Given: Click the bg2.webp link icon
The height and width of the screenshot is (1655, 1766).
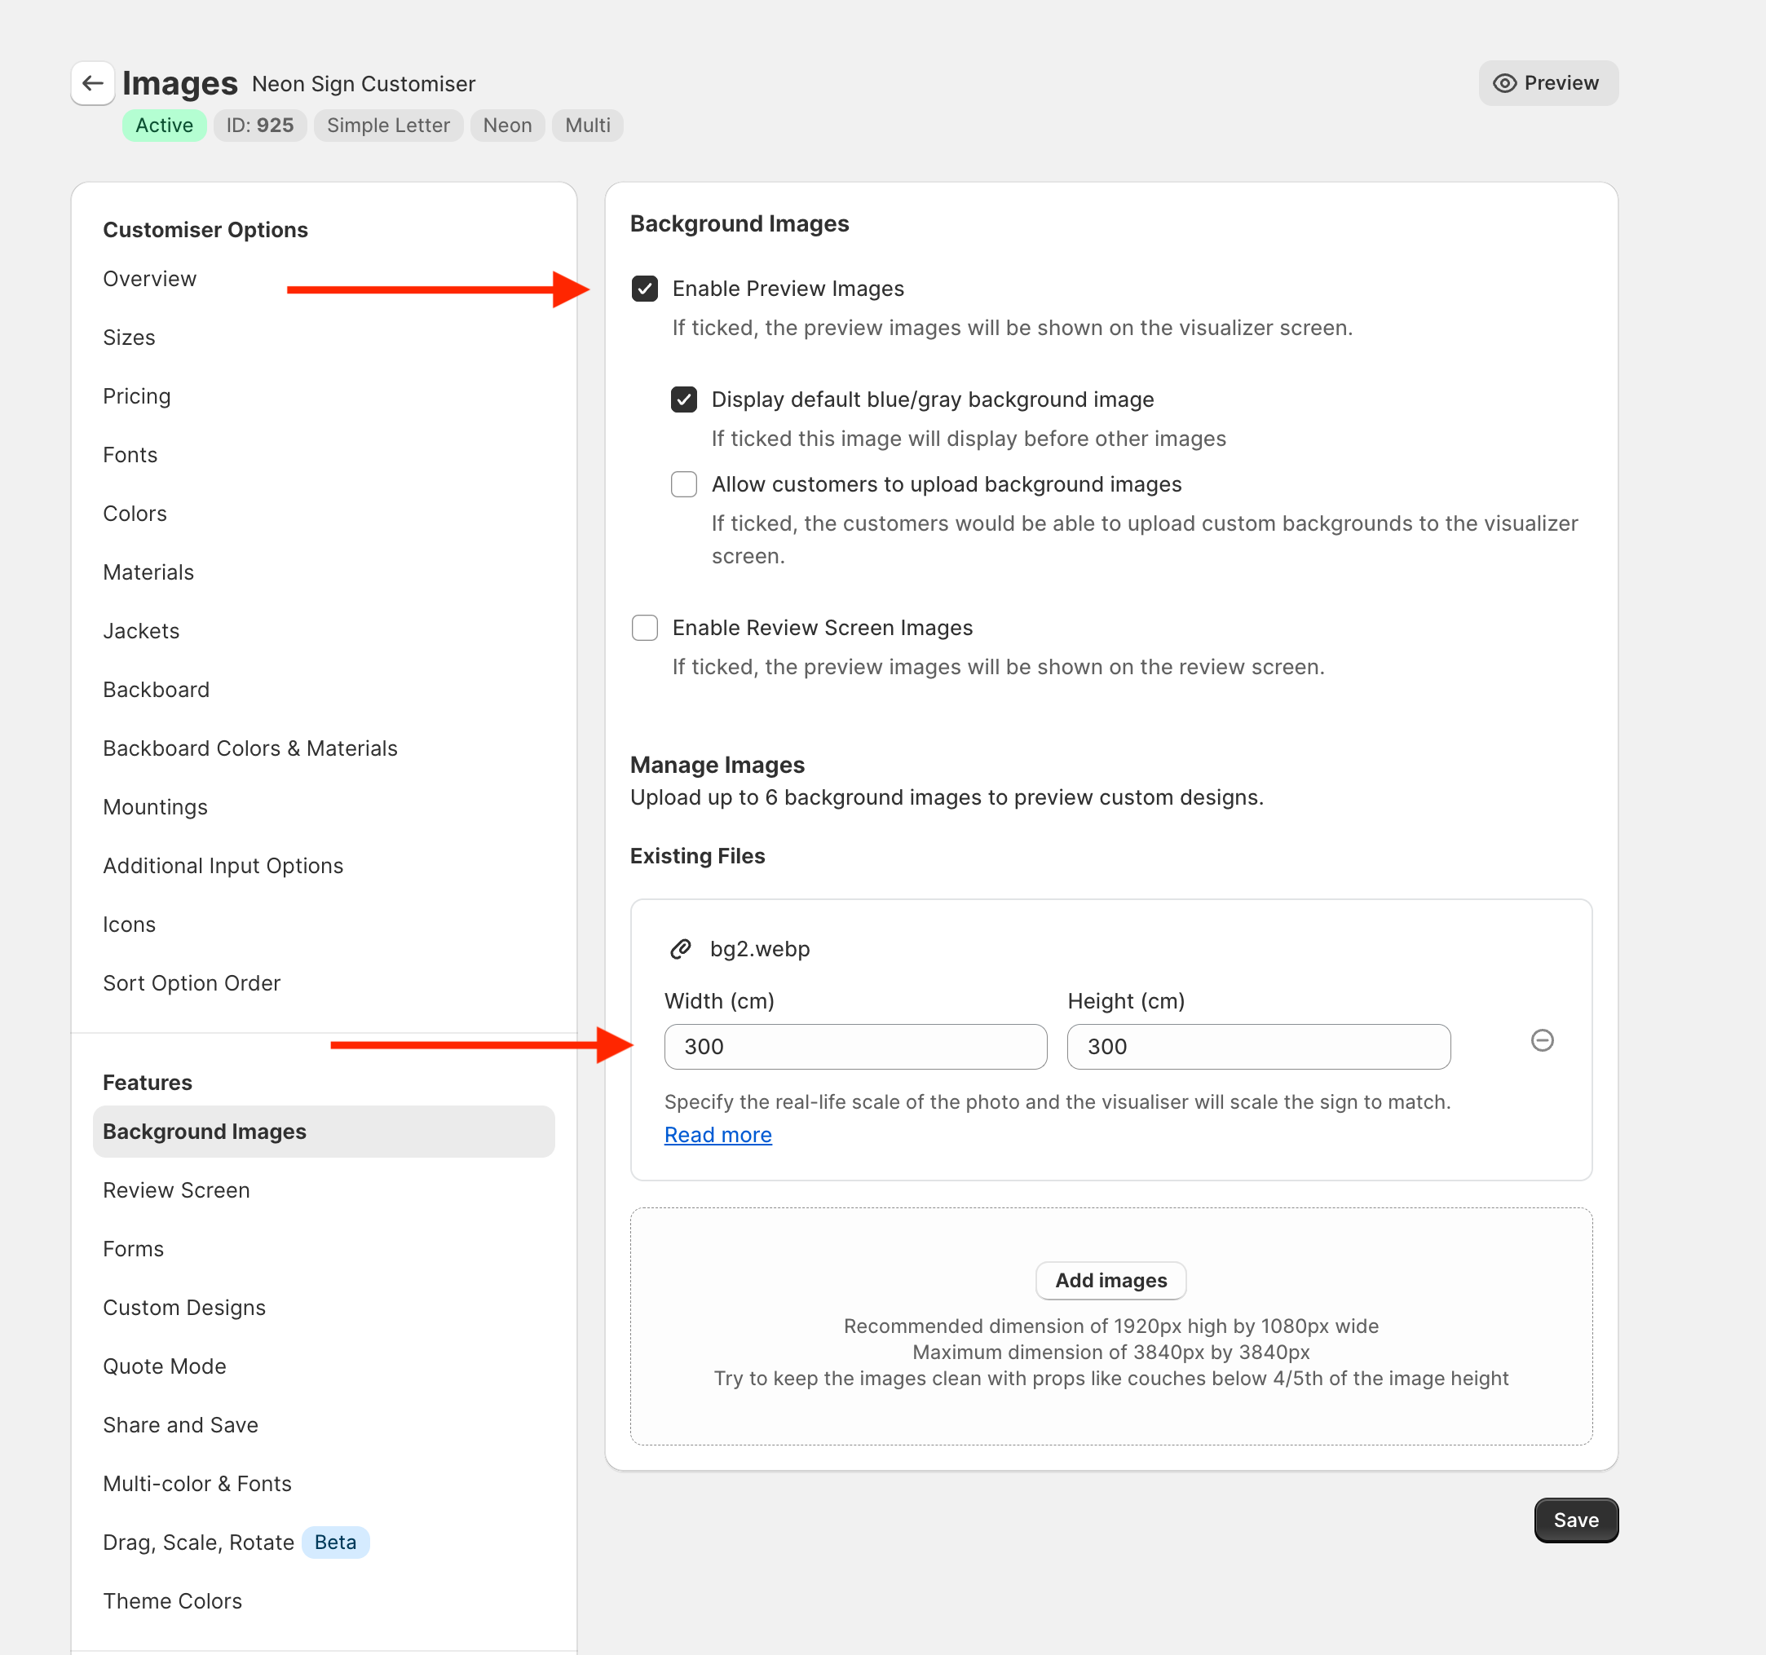Looking at the screenshot, I should [x=681, y=949].
